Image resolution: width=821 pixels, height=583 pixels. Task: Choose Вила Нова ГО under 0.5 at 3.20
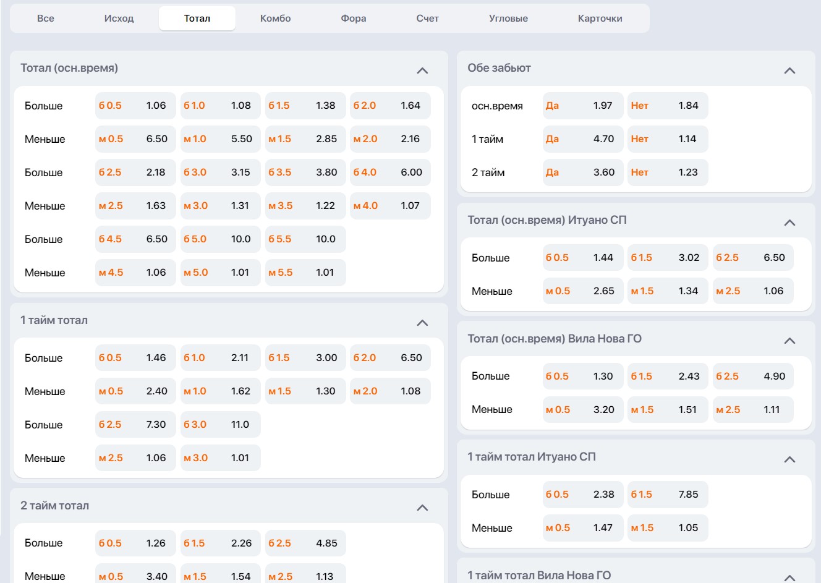pos(583,410)
